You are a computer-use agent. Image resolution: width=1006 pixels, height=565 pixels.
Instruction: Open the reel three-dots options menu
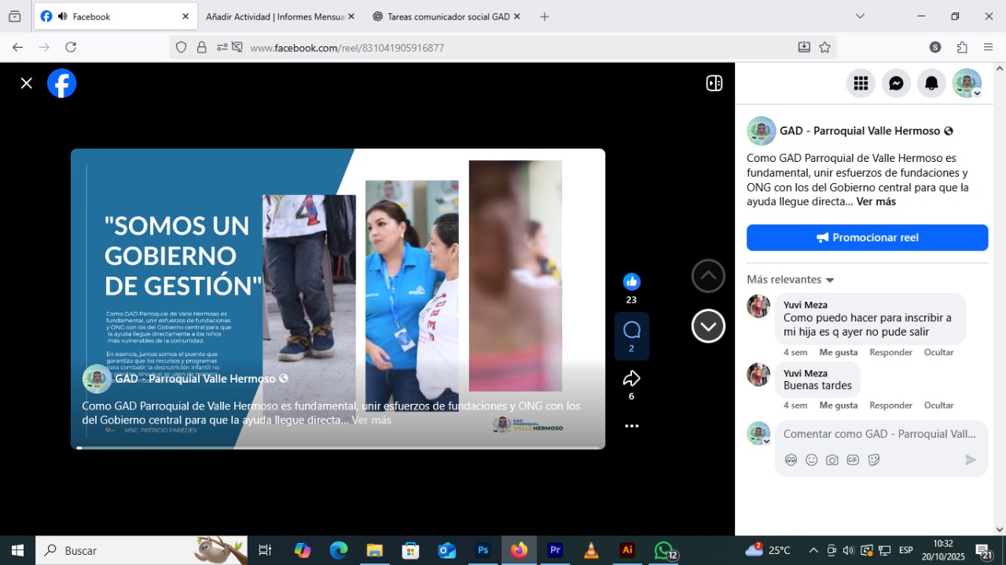click(x=631, y=426)
